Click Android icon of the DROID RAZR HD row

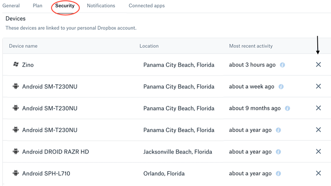pos(16,151)
